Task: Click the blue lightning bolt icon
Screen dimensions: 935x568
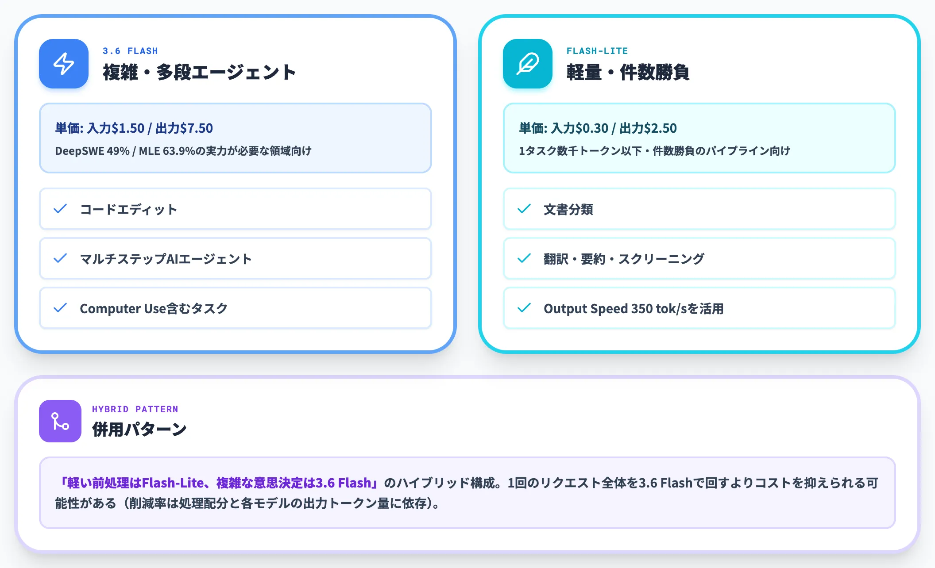Action: (x=64, y=64)
